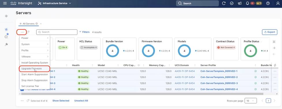Click the Unselect All link
The width and height of the screenshot is (282, 109).
(x=81, y=101)
